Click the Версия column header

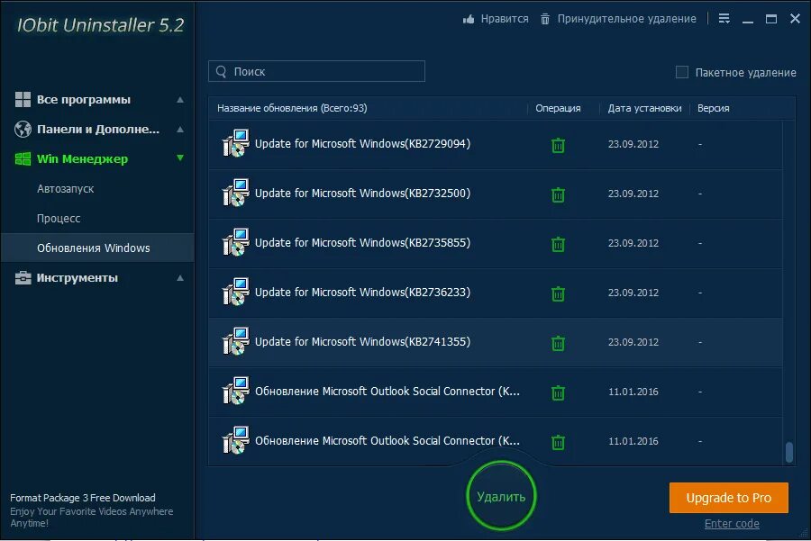pyautogui.click(x=714, y=108)
